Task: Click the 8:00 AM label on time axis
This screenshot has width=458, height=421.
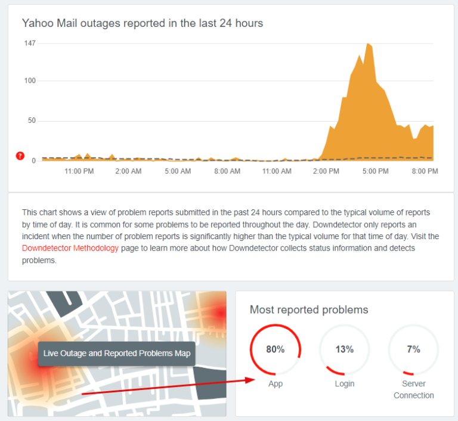Action: [x=227, y=171]
